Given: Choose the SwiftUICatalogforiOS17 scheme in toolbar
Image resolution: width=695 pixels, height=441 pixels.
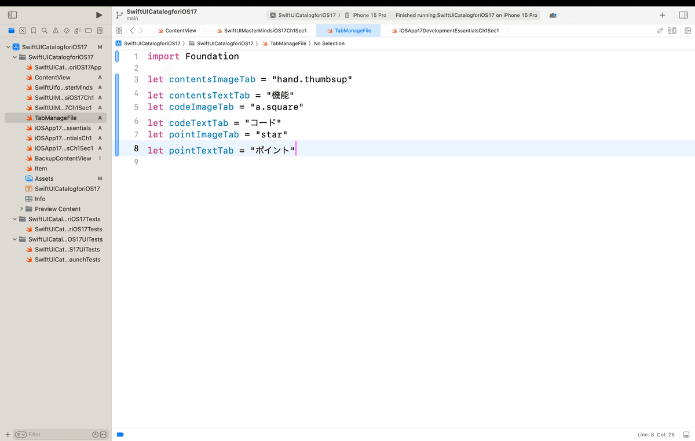Looking at the screenshot, I should 303,15.
